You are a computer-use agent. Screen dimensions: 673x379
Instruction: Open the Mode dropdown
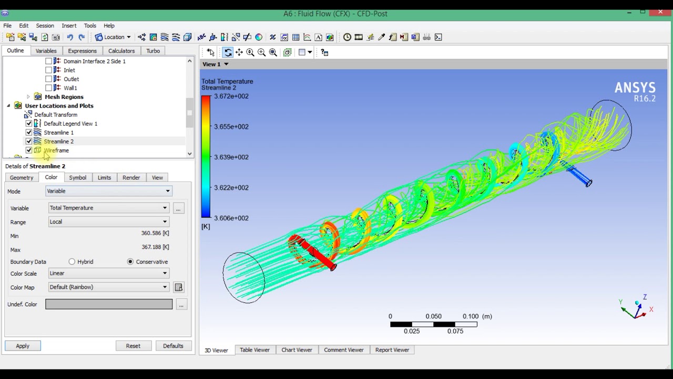(x=109, y=191)
